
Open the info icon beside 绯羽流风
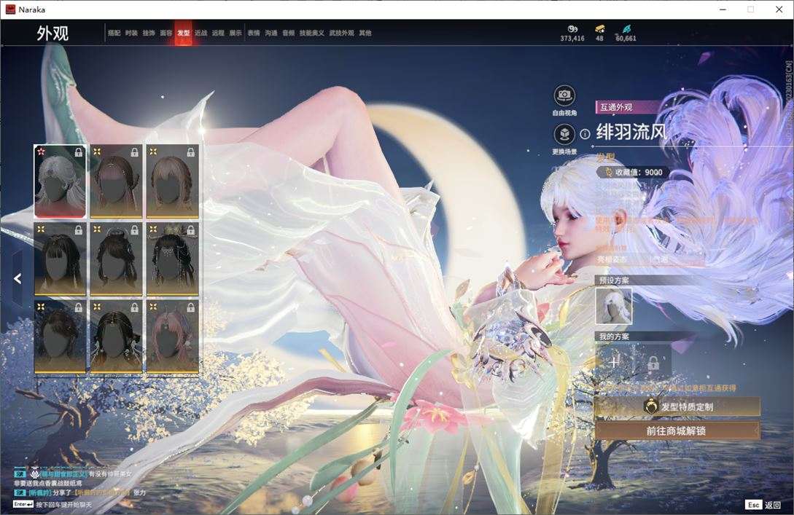point(585,134)
